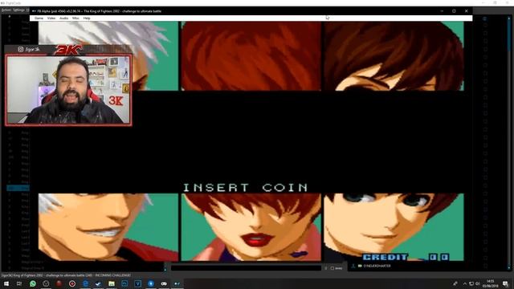Screen dimensions: 514x289
Task: Open the Video menu in FB Alpha
Action: (x=51, y=18)
